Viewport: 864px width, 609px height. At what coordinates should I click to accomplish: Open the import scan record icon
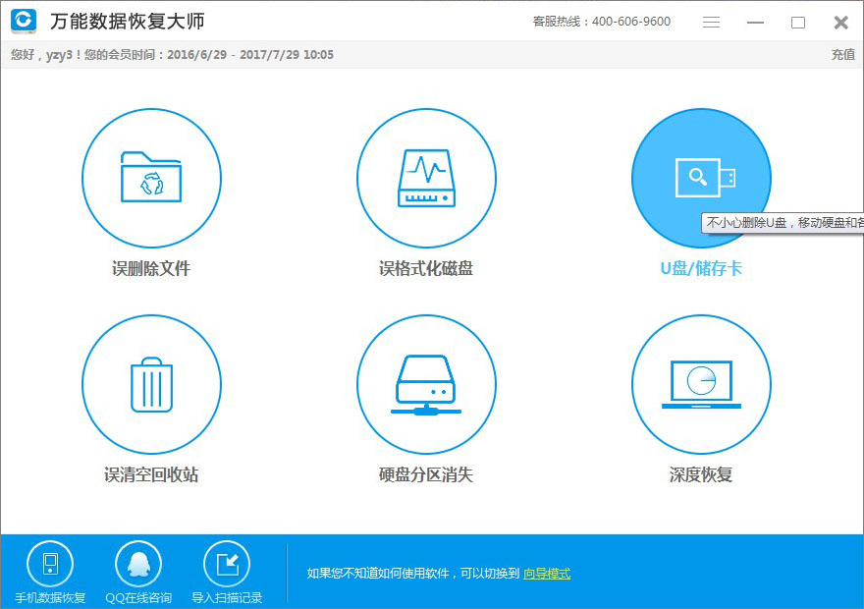tap(227, 565)
